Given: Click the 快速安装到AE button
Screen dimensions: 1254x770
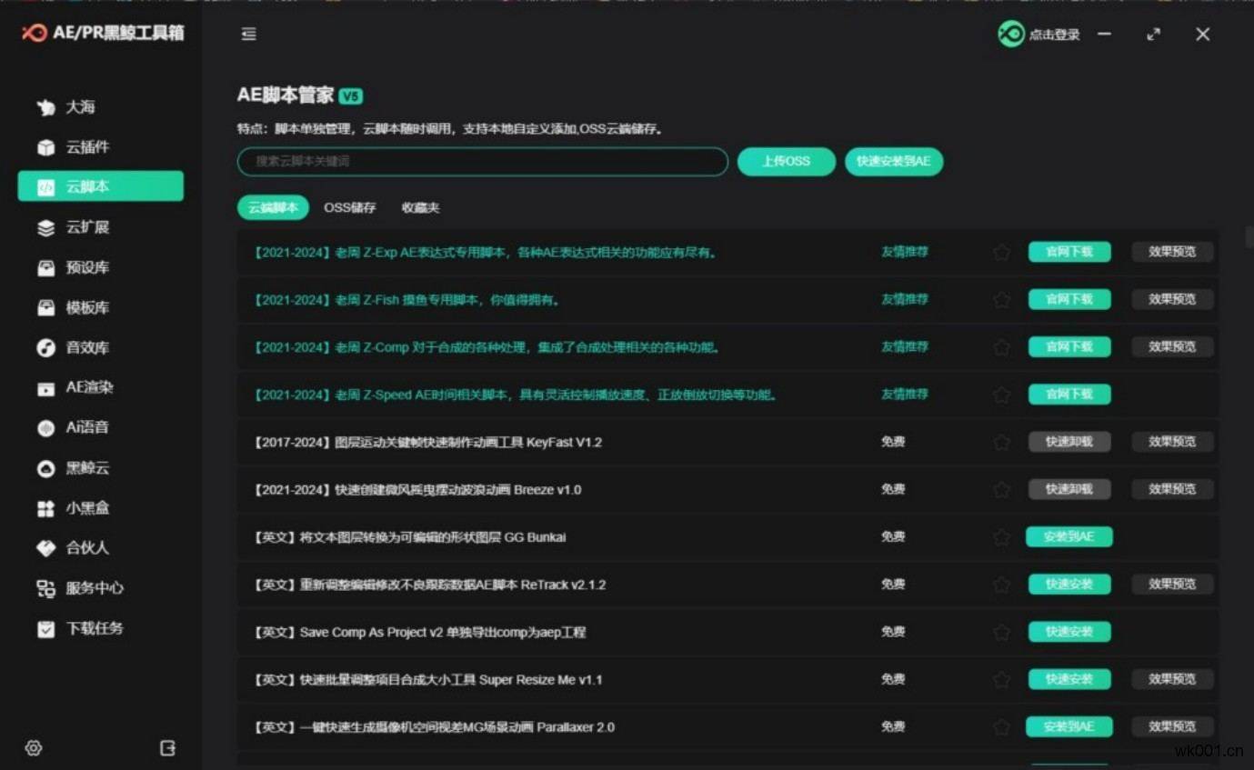Looking at the screenshot, I should [x=894, y=162].
